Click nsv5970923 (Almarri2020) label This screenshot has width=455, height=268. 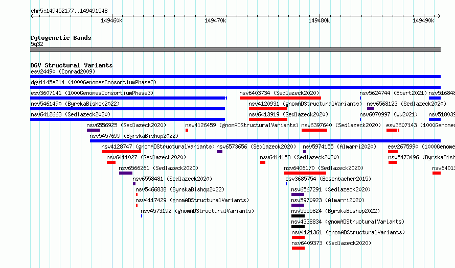click(328, 200)
